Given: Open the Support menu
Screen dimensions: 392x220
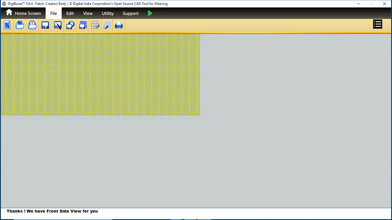Looking at the screenshot, I should pos(131,13).
